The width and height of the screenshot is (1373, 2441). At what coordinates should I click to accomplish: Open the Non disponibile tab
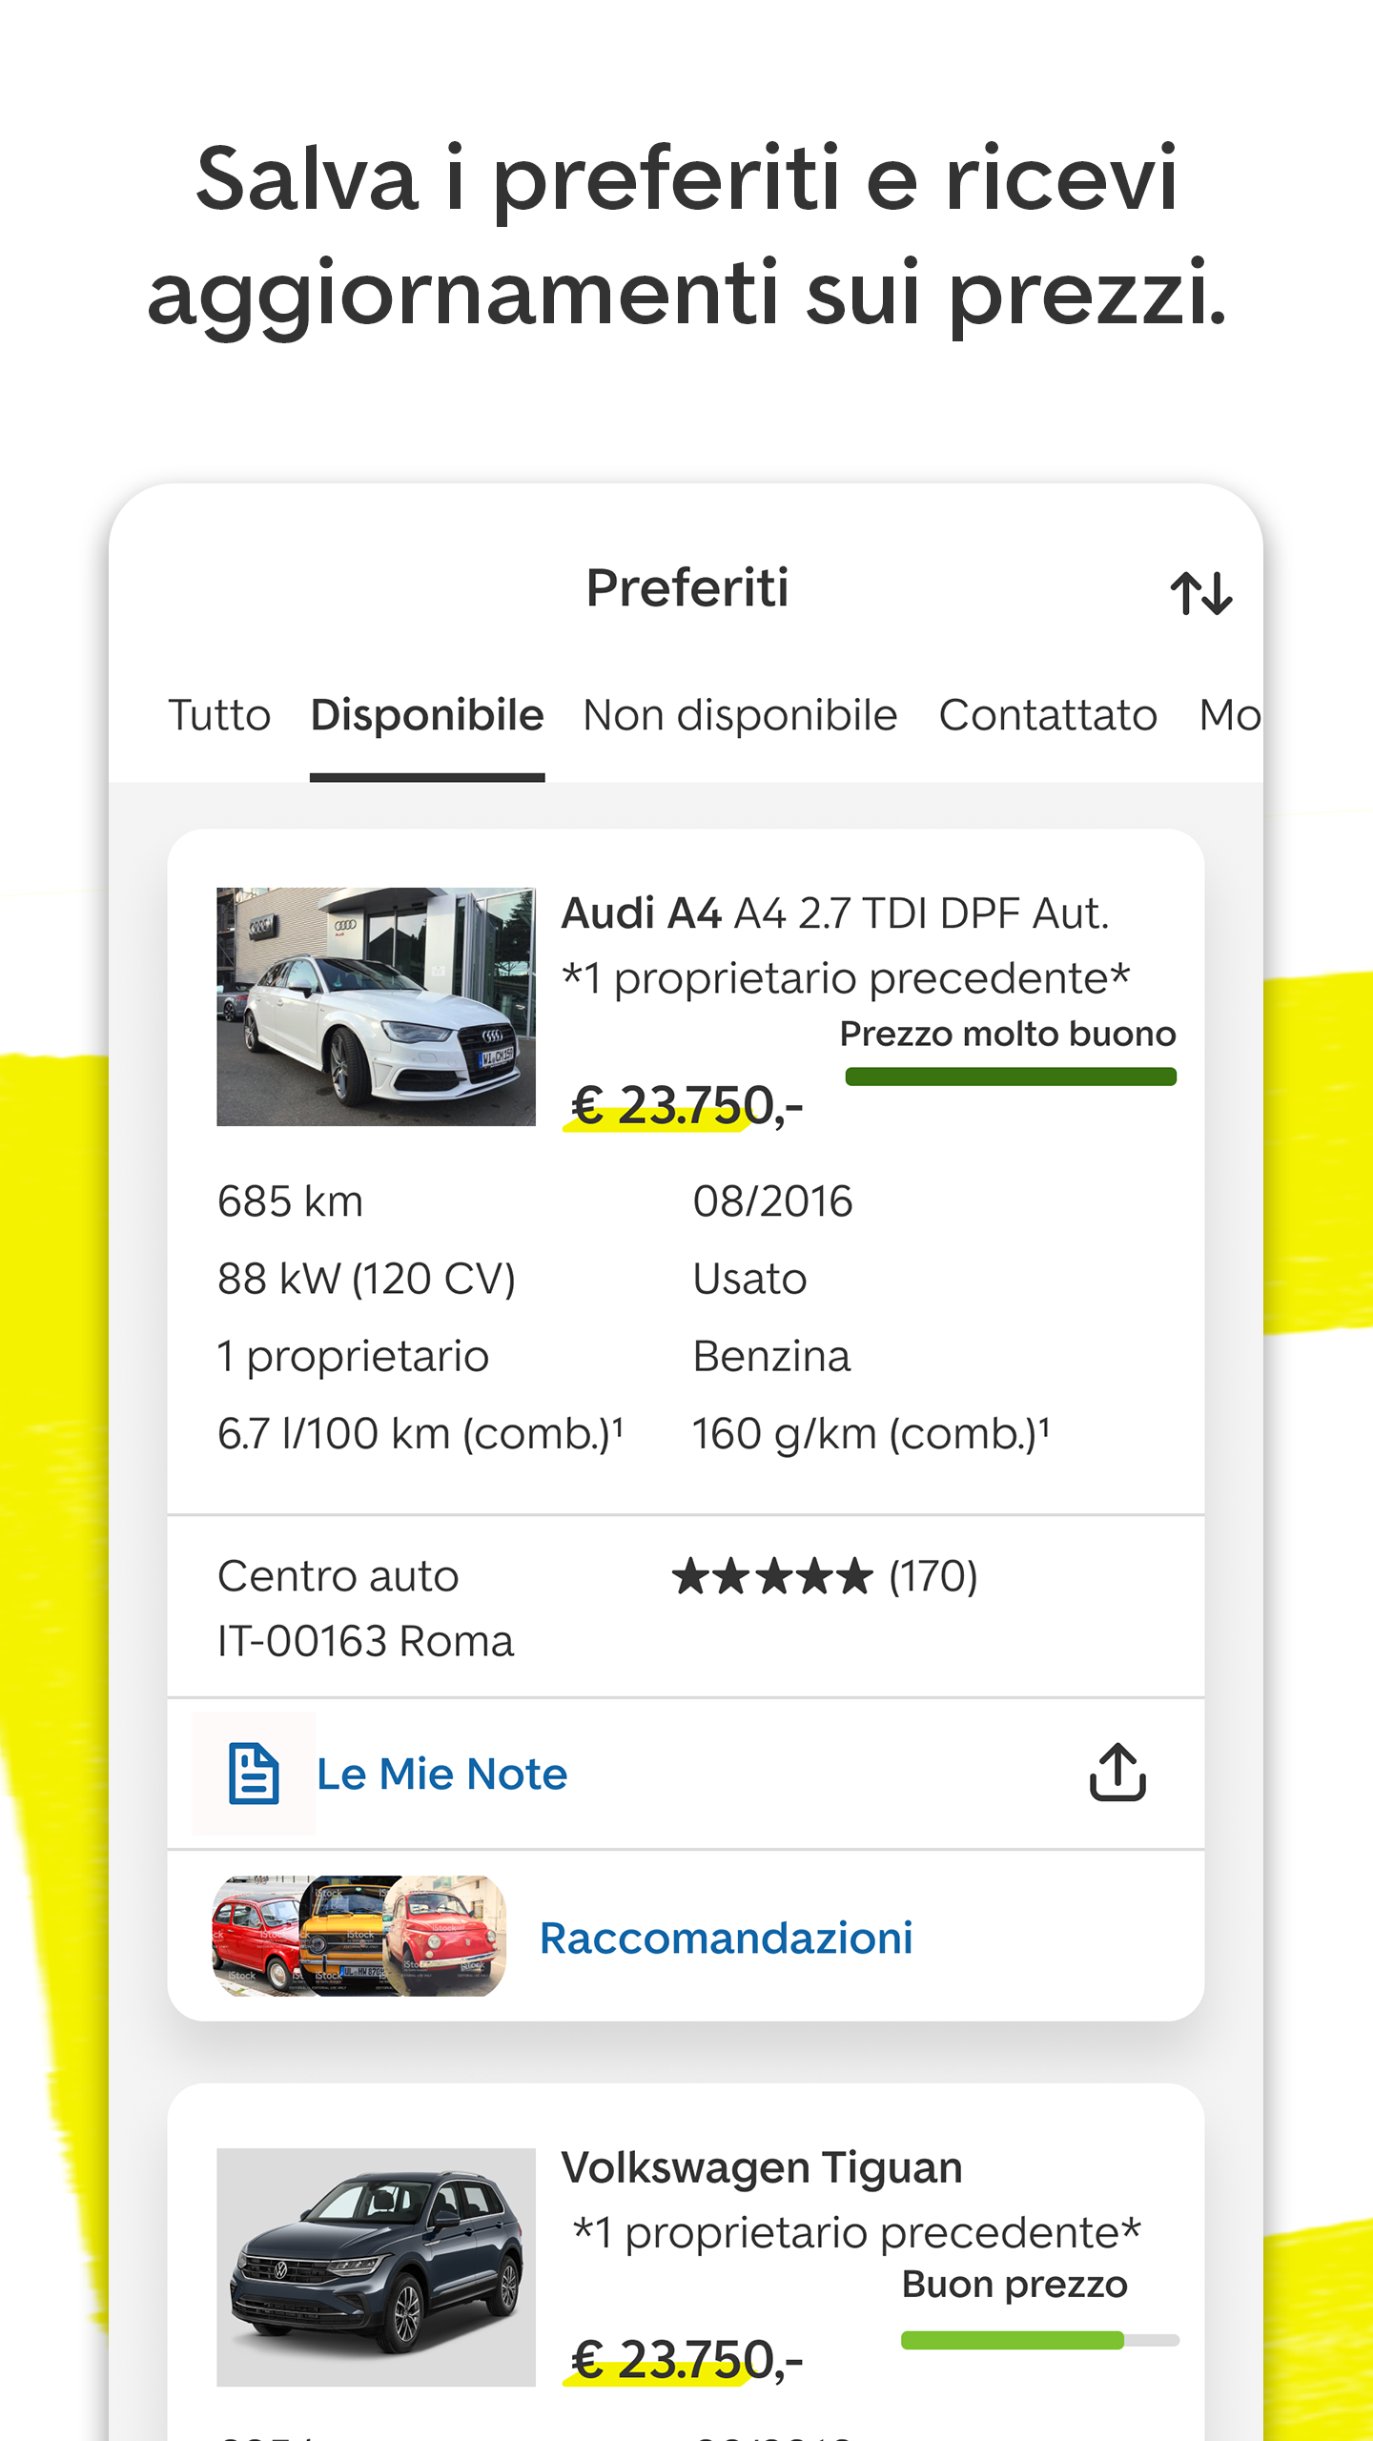(740, 715)
